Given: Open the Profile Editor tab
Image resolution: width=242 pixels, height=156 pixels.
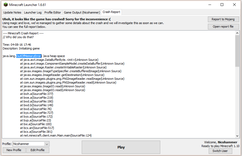Looking at the screenshot, I should pyautogui.click(x=53, y=12).
